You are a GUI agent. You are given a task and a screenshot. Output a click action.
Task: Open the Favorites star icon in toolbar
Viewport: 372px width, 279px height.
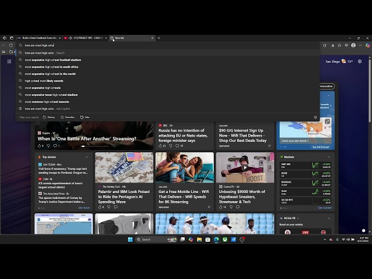339,45
